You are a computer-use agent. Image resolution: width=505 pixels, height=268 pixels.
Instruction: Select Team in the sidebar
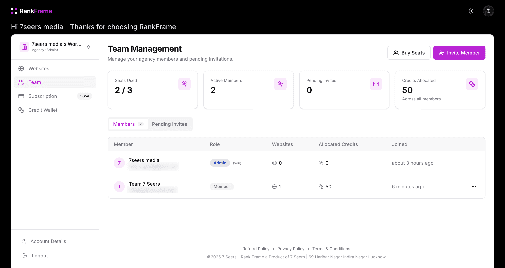(x=55, y=82)
